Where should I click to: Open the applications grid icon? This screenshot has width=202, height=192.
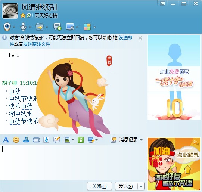tap(87, 27)
